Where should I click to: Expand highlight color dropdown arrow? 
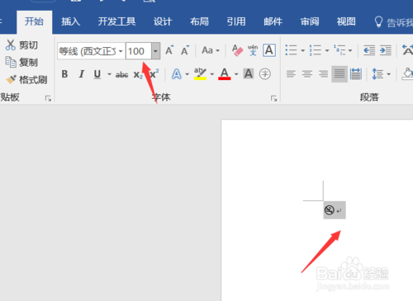212,74
